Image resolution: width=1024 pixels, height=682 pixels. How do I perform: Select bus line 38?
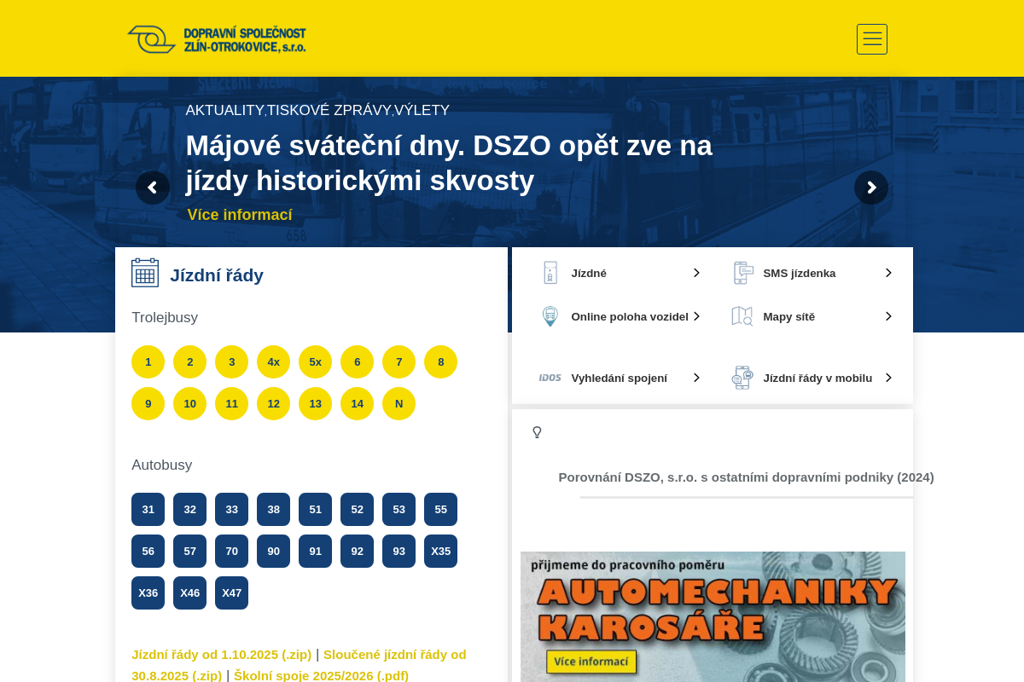273,509
